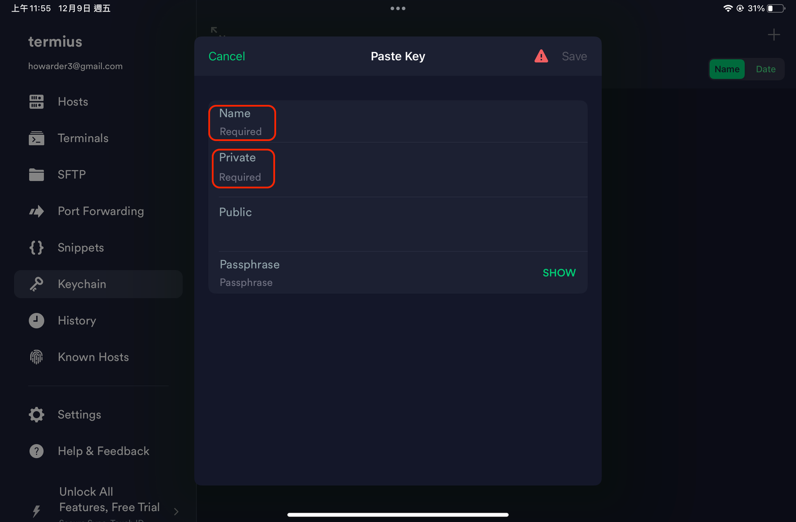Click the Snippets curly braces icon

(36, 248)
